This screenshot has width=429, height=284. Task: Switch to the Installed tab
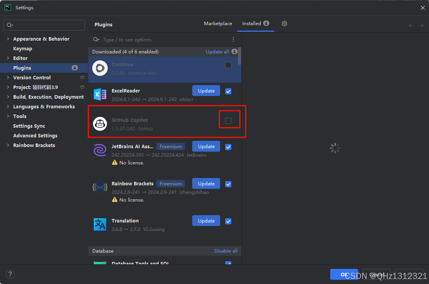point(255,24)
